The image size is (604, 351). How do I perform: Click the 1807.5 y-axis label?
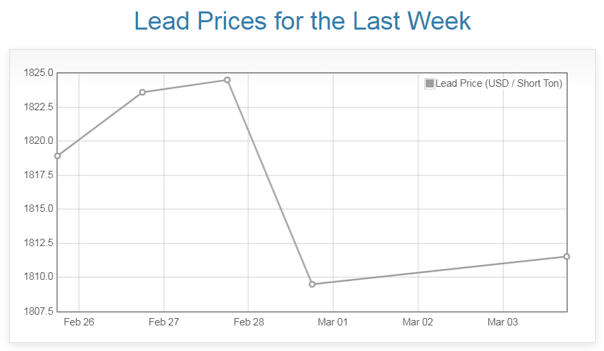tap(38, 311)
